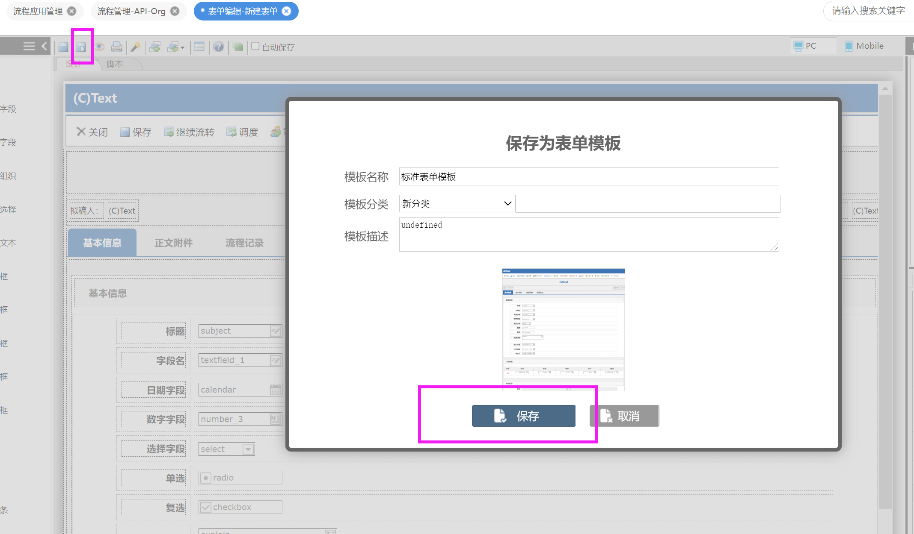Click the 模板名称 input field

pos(588,176)
